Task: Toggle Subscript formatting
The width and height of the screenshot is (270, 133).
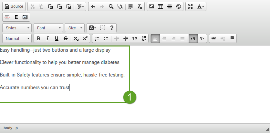Action: tap(76, 38)
